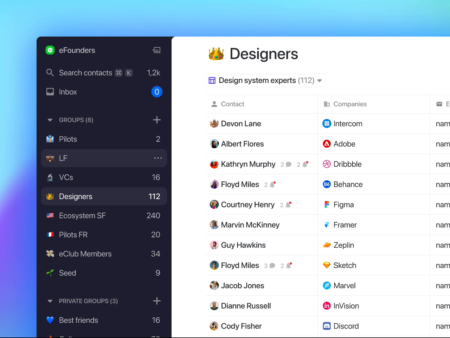450x338 pixels.
Task: Click the Inbox unread count badge
Action: click(157, 92)
